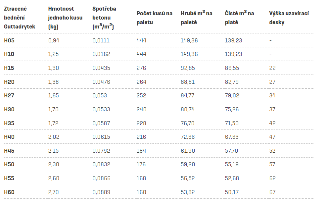Viewport: 328px width, 203px height.
Task: Click the 'Spotřeba betonu' column header
Action: (104, 18)
